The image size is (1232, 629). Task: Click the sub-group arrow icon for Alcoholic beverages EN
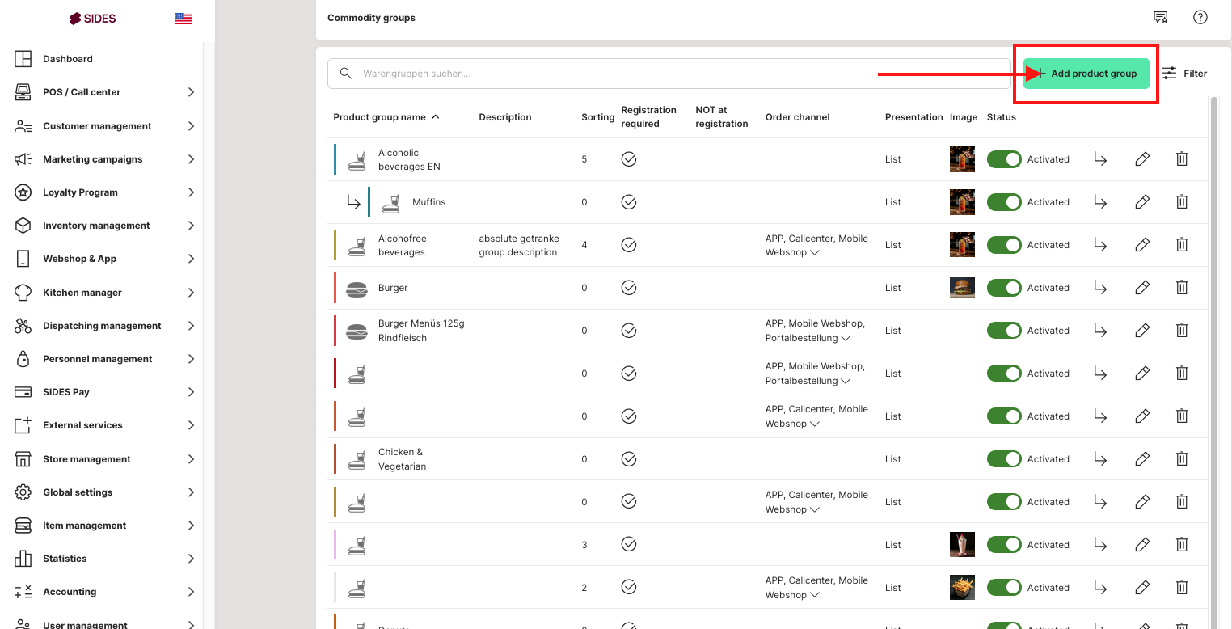click(x=1099, y=159)
